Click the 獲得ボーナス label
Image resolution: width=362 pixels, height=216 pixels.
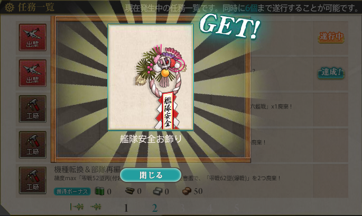coord(72,191)
